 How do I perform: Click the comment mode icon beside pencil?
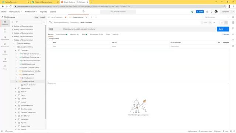[226, 23]
